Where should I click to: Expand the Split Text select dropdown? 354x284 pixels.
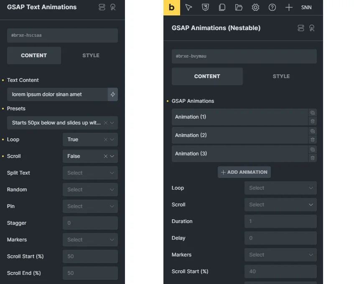[90, 173]
